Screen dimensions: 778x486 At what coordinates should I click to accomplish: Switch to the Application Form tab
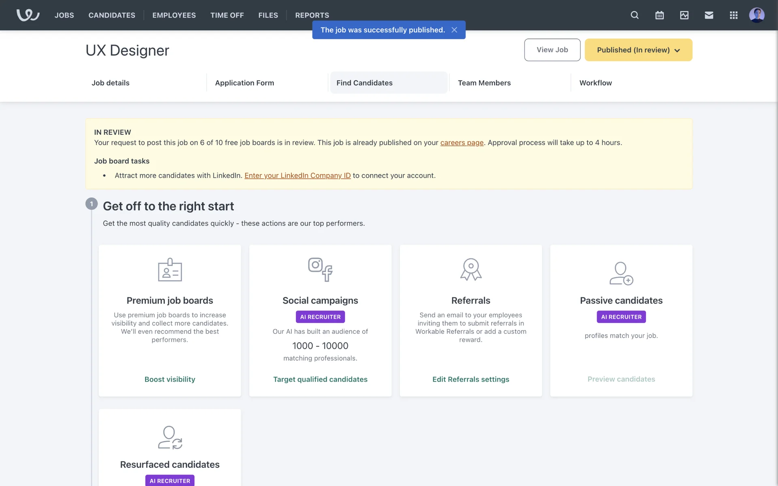(244, 83)
